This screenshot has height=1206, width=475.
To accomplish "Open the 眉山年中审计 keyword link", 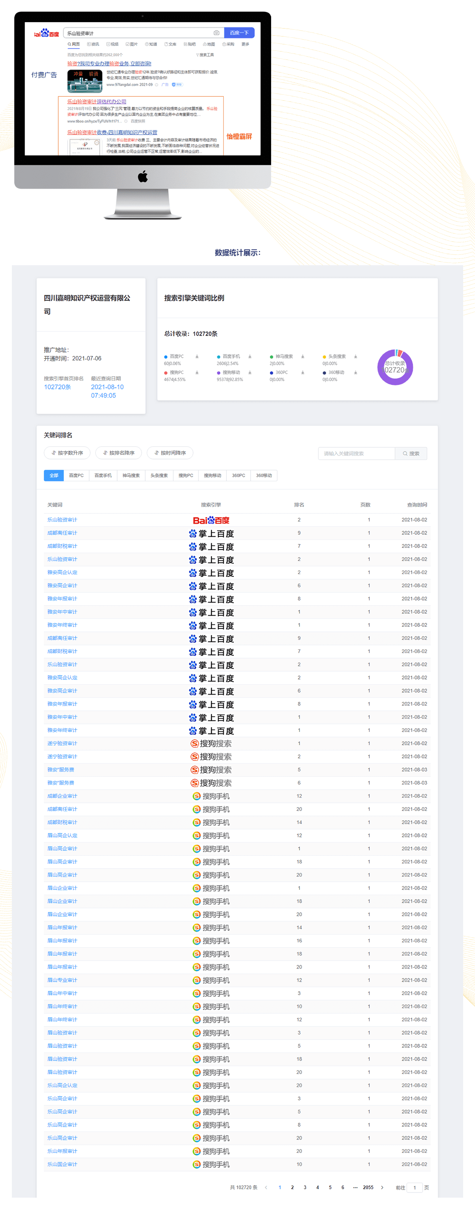I will 62,993.
